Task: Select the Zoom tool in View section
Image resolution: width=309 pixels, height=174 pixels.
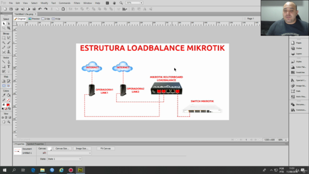Action: pos(9,122)
